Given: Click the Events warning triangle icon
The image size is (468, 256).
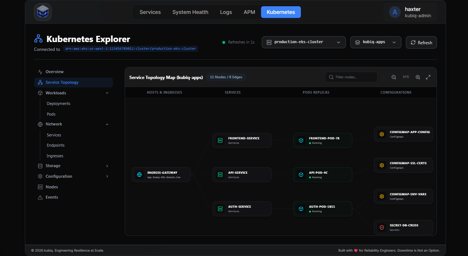Looking at the screenshot, I should (40, 197).
